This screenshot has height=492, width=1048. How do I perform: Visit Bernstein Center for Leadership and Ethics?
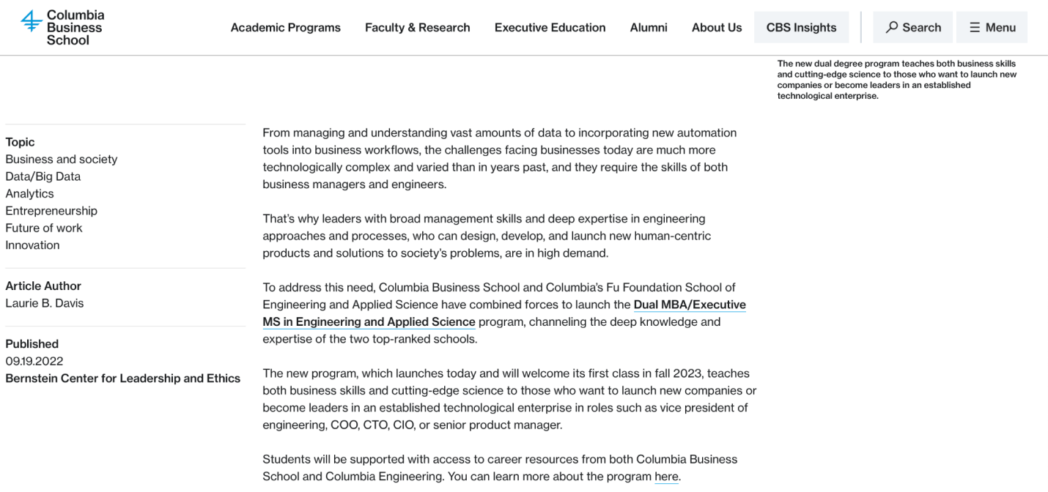123,379
